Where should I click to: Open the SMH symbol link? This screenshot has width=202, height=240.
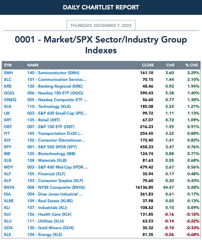[x=8, y=73]
